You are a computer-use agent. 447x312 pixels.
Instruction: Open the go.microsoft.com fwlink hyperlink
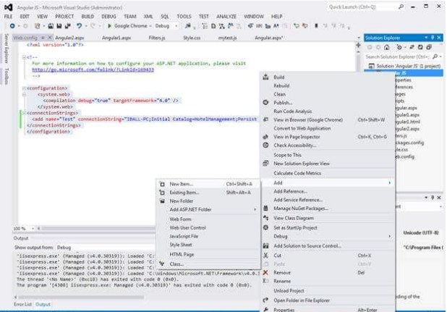[93, 69]
